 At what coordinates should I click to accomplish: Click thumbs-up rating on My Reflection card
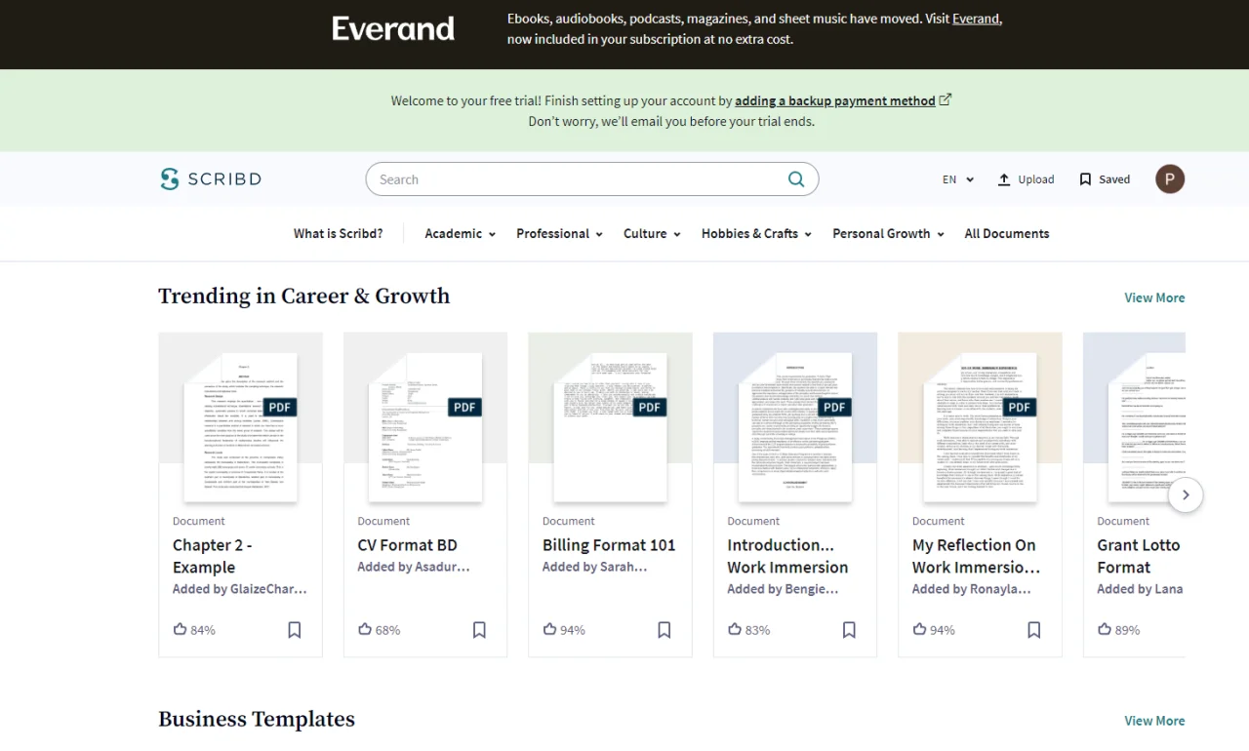tap(919, 629)
